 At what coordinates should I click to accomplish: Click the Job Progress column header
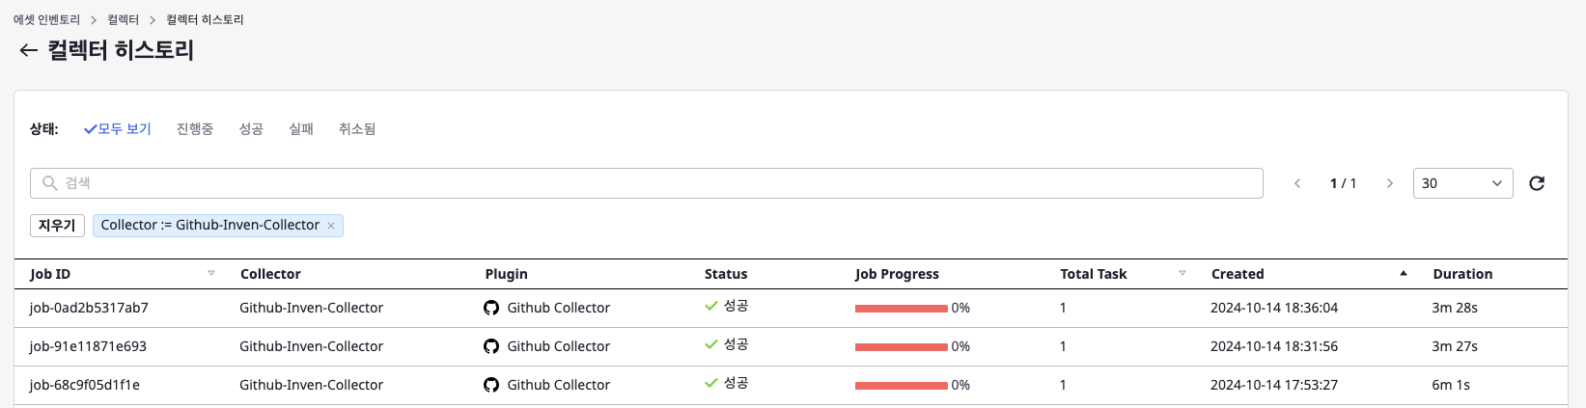click(897, 274)
